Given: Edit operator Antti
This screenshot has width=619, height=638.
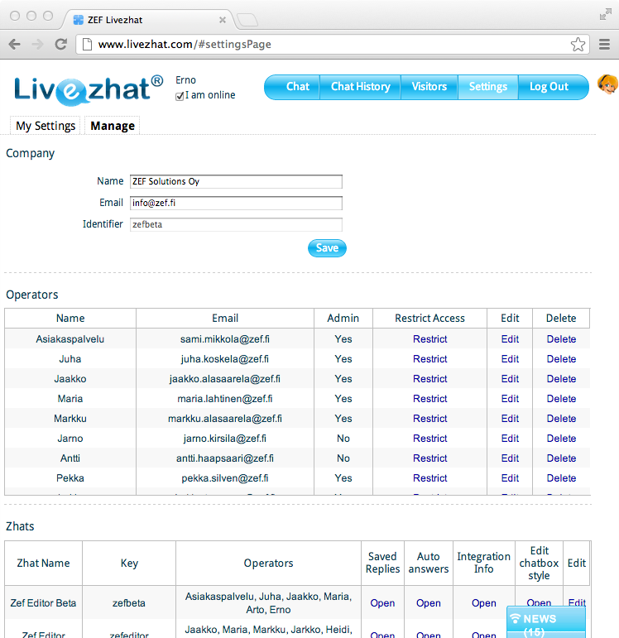Looking at the screenshot, I should (510, 458).
